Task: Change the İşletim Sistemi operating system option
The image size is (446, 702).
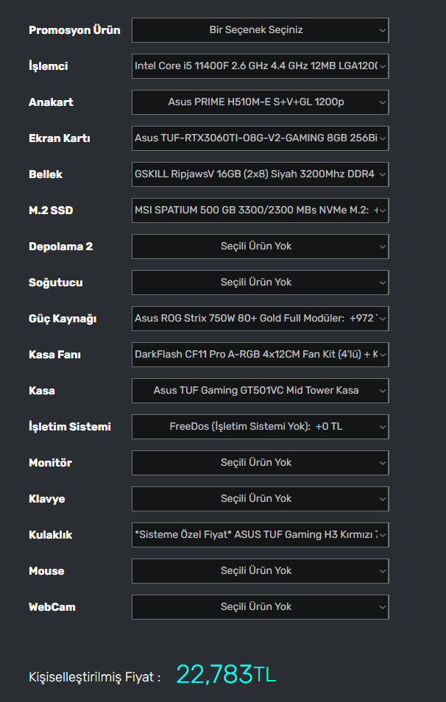Action: 260,427
